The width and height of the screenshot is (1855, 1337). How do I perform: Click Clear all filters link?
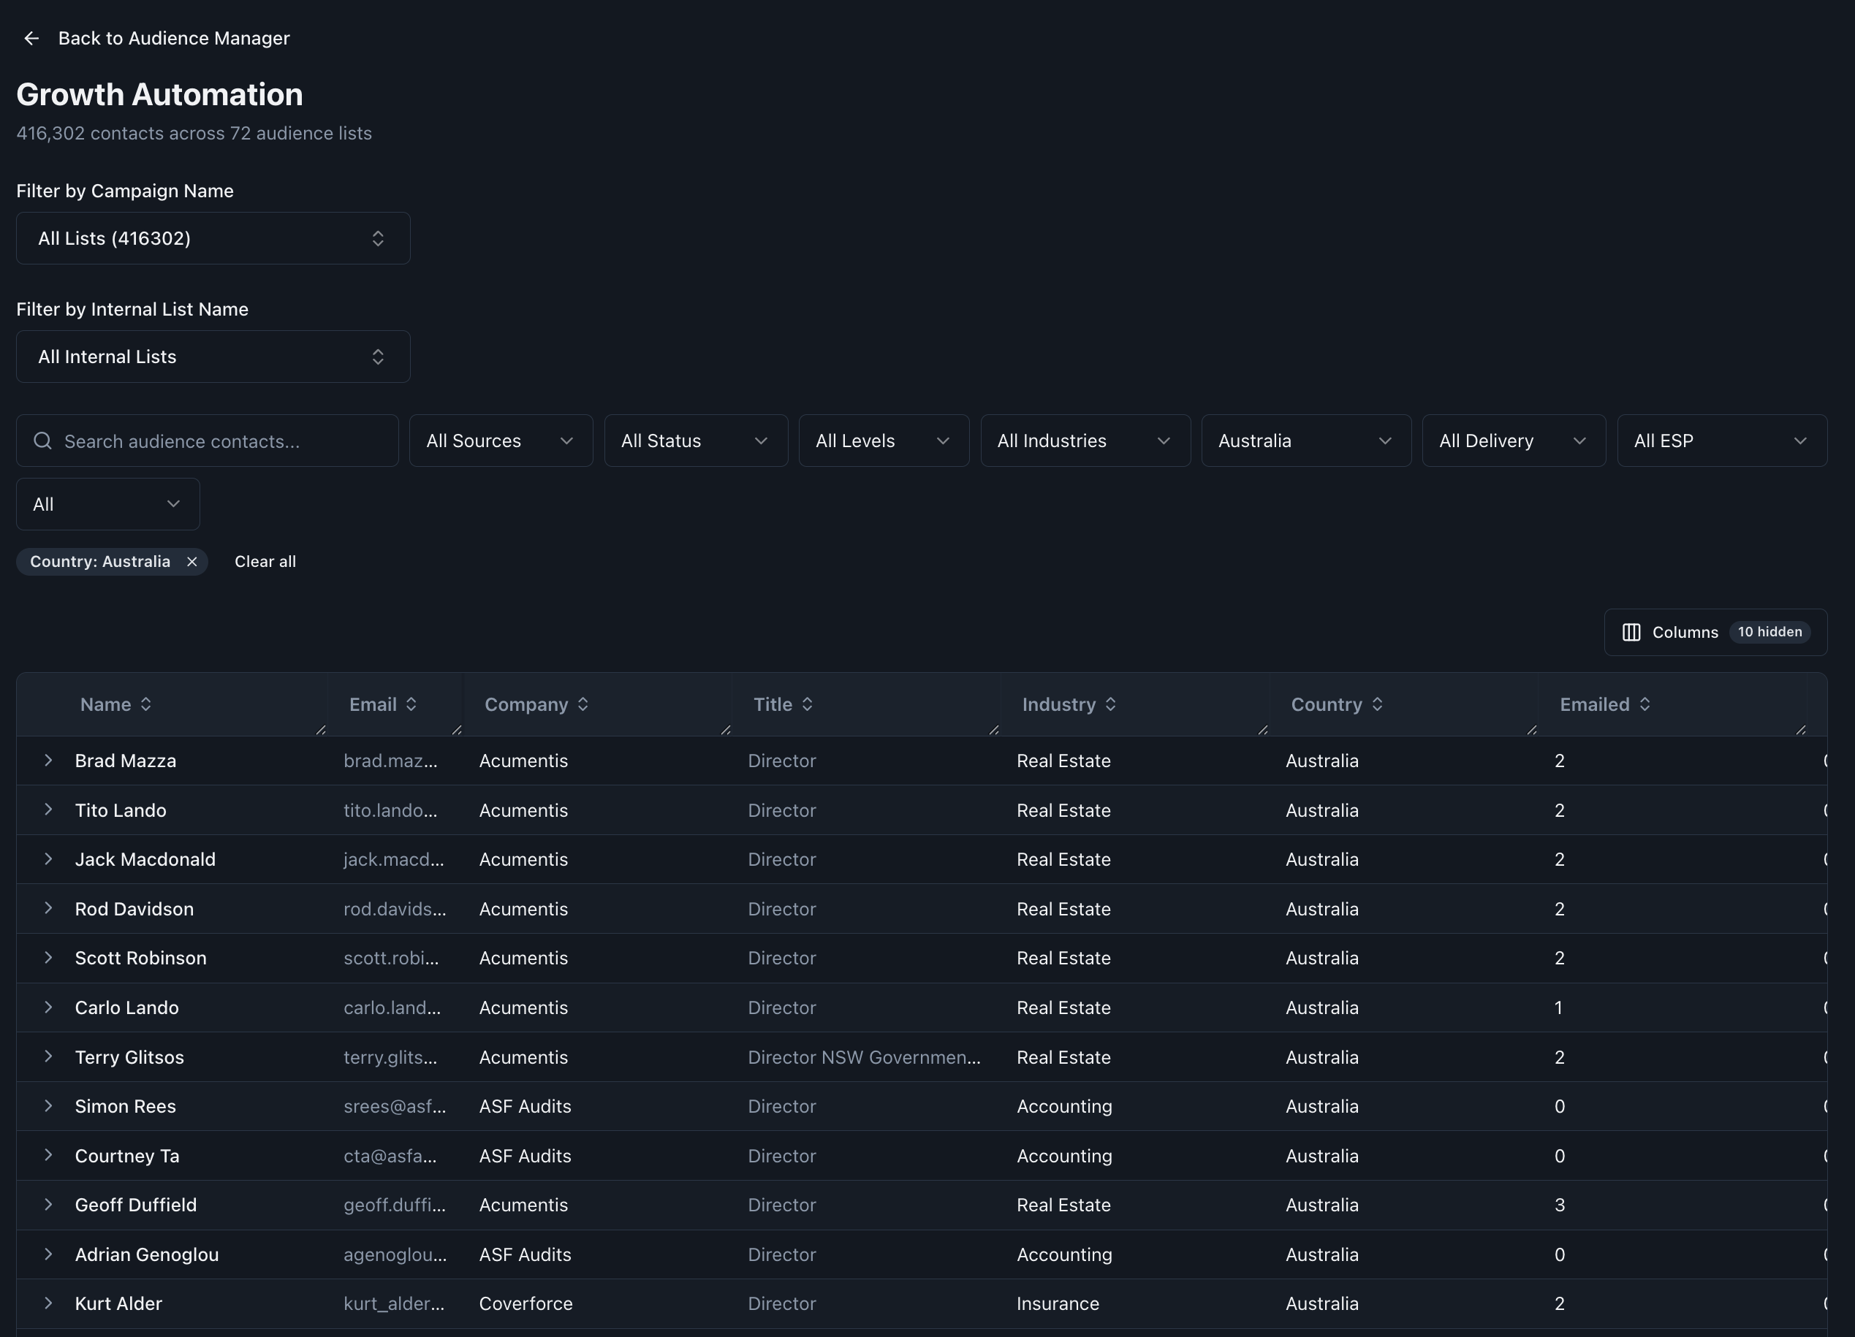[265, 562]
